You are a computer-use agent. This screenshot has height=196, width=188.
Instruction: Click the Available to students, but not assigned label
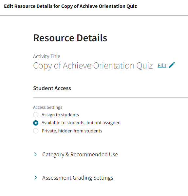(81, 123)
